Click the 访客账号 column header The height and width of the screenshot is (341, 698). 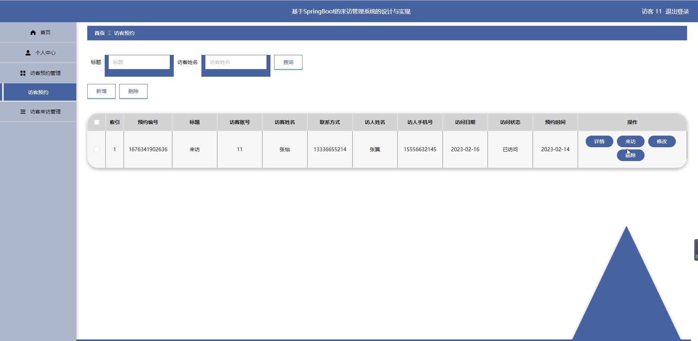[240, 122]
